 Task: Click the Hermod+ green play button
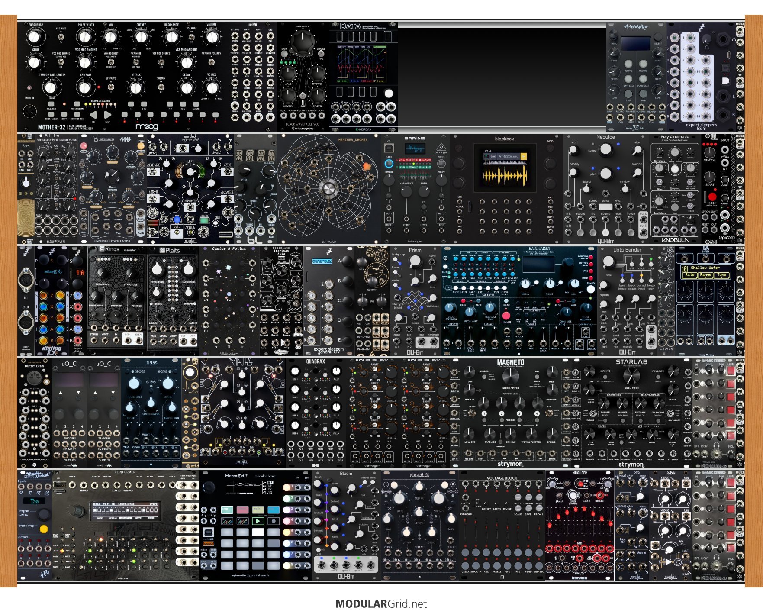pyautogui.click(x=258, y=521)
